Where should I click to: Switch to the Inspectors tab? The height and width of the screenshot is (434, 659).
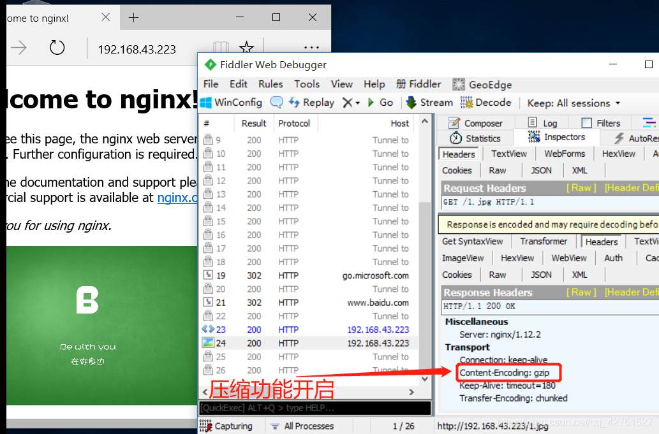(557, 137)
